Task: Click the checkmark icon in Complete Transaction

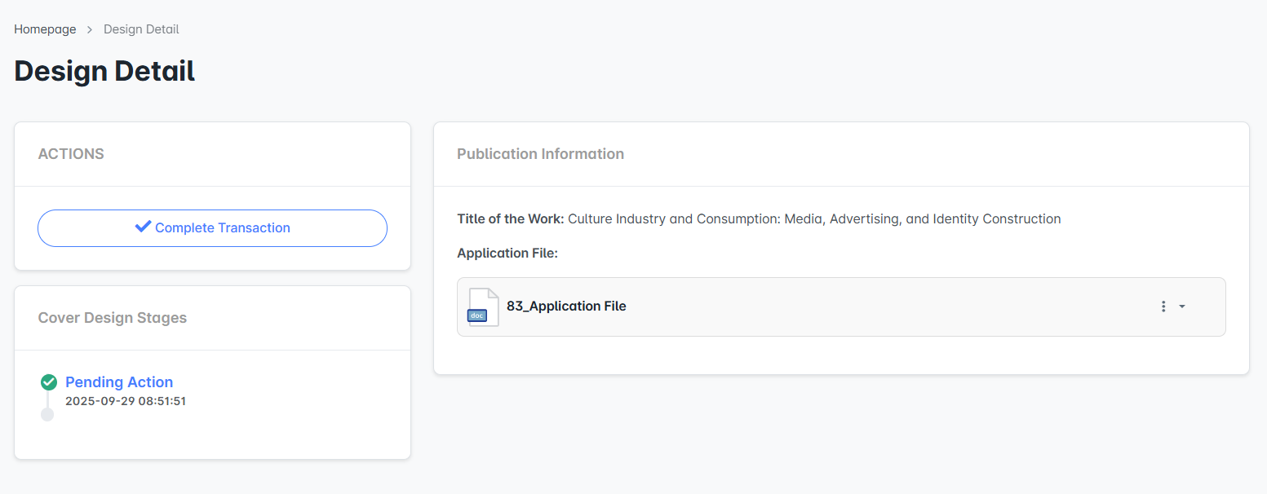Action: click(143, 227)
